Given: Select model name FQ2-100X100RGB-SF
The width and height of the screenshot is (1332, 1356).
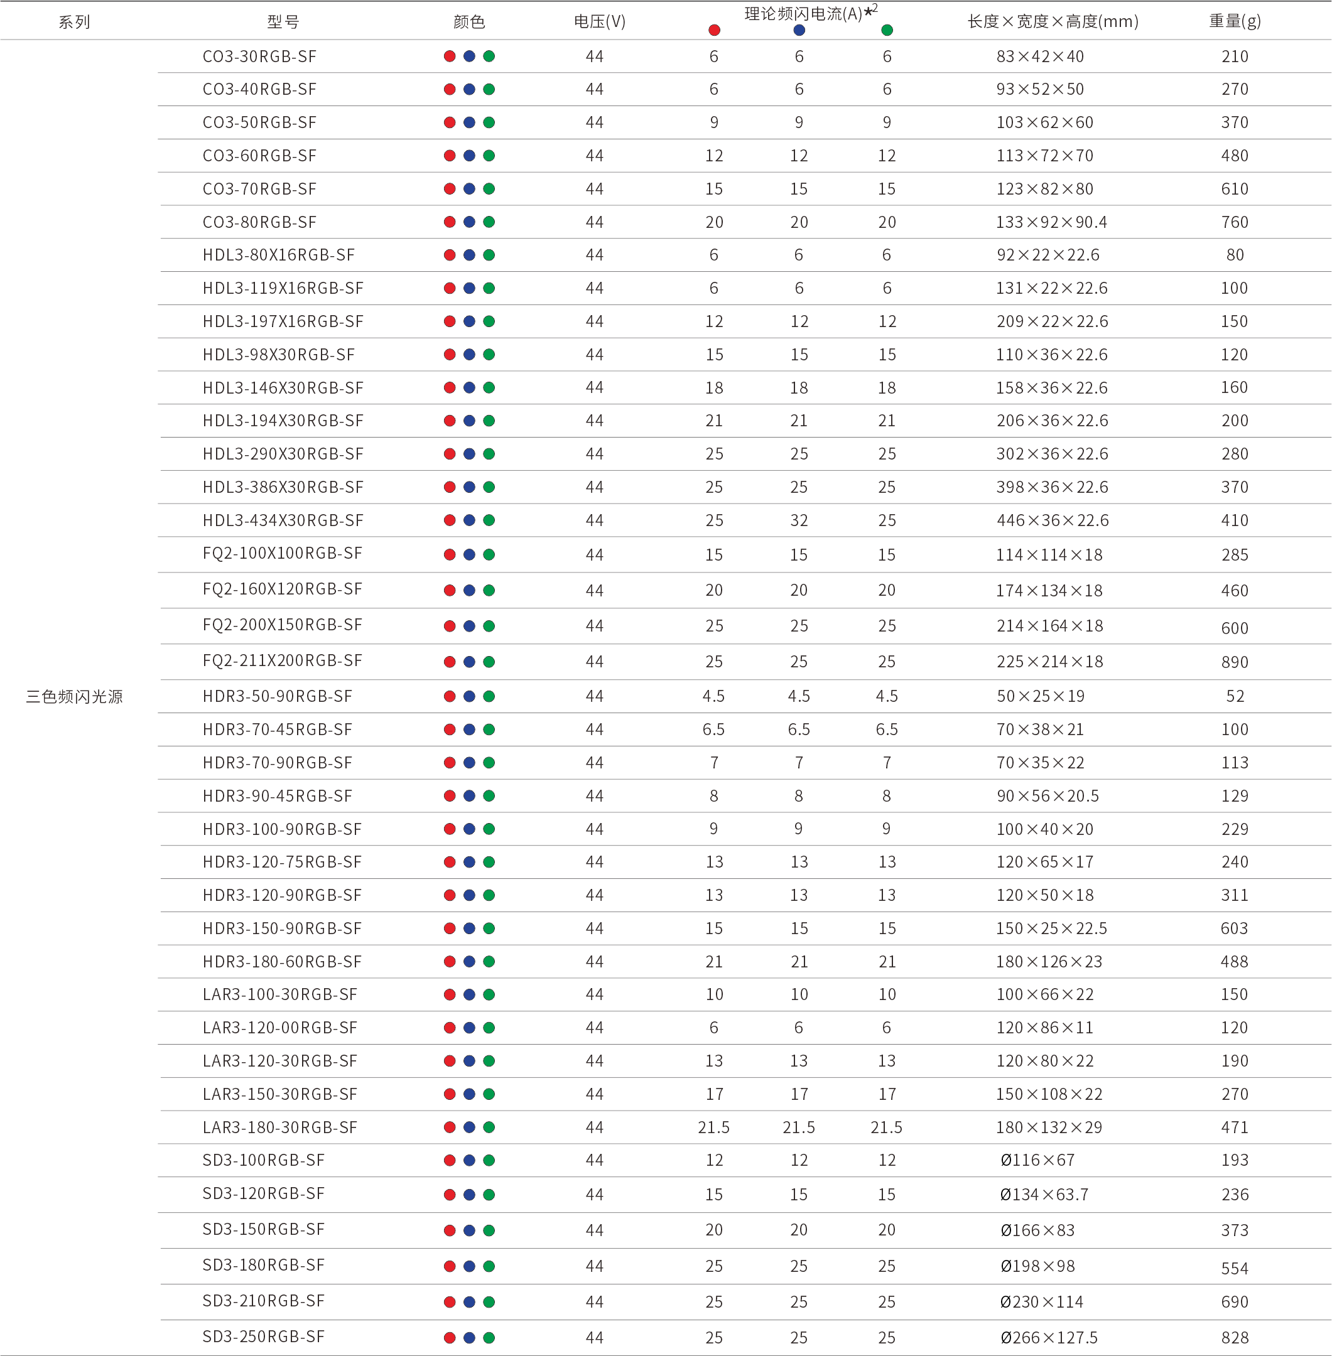Looking at the screenshot, I should point(283,554).
